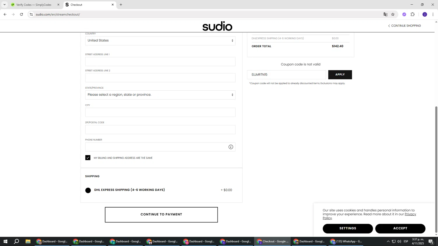The height and width of the screenshot is (246, 438).
Task: Click the browser back arrow
Action: coord(5,14)
